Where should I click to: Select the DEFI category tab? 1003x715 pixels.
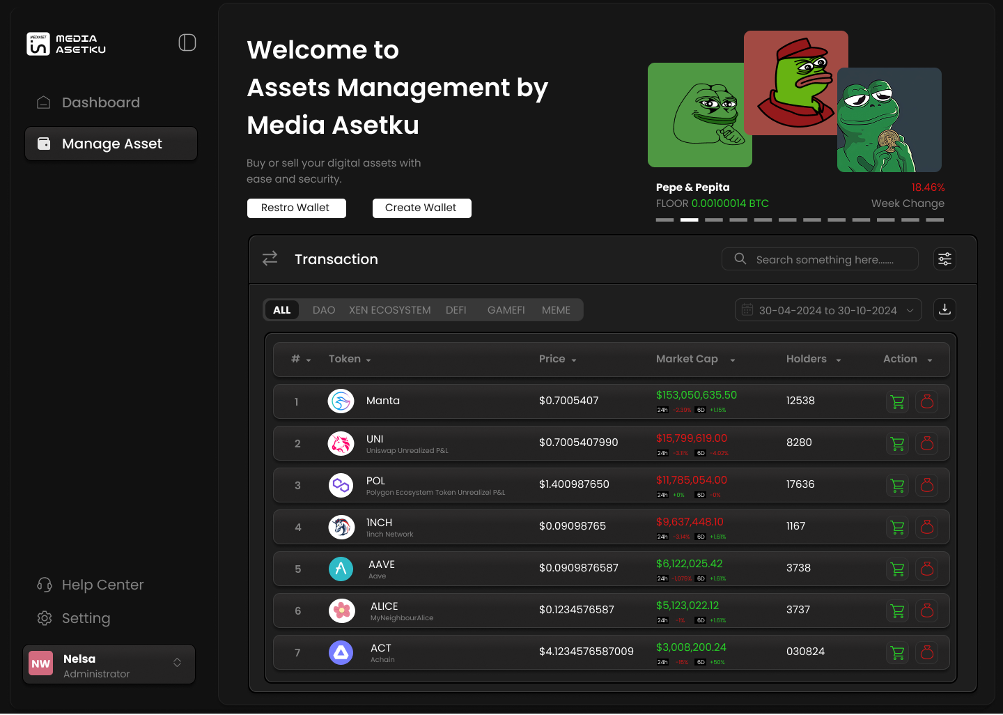456,309
